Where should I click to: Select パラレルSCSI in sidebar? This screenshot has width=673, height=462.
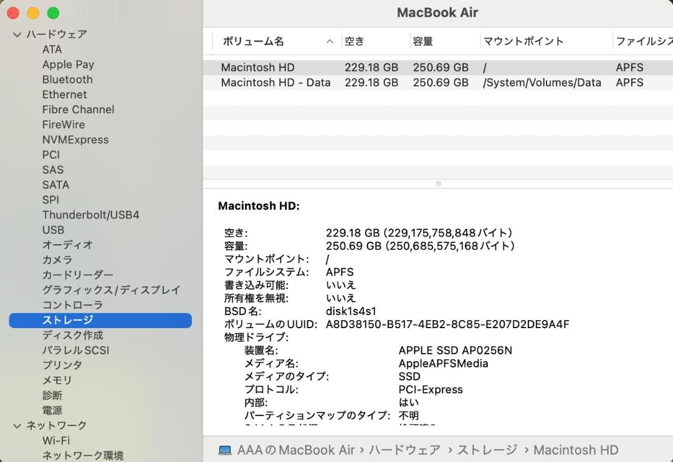(75, 350)
